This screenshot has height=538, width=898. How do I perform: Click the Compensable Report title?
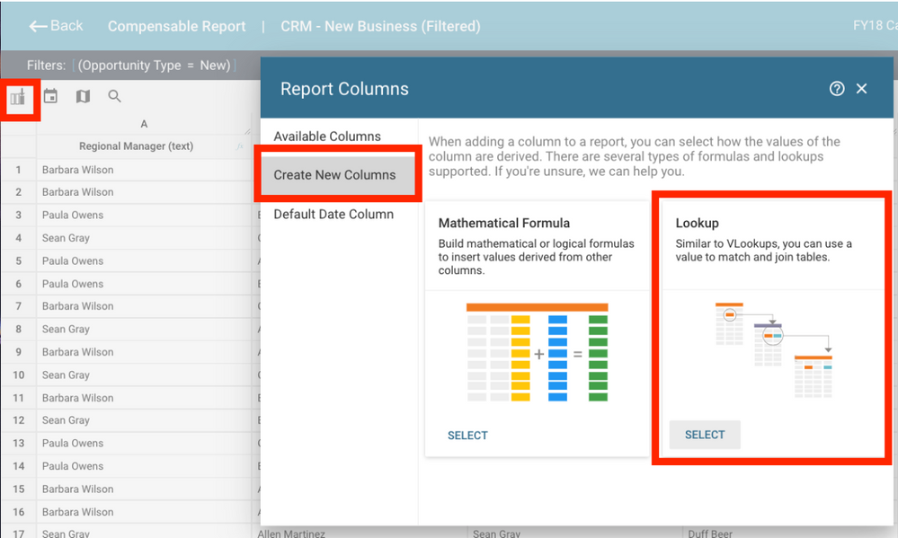point(176,26)
